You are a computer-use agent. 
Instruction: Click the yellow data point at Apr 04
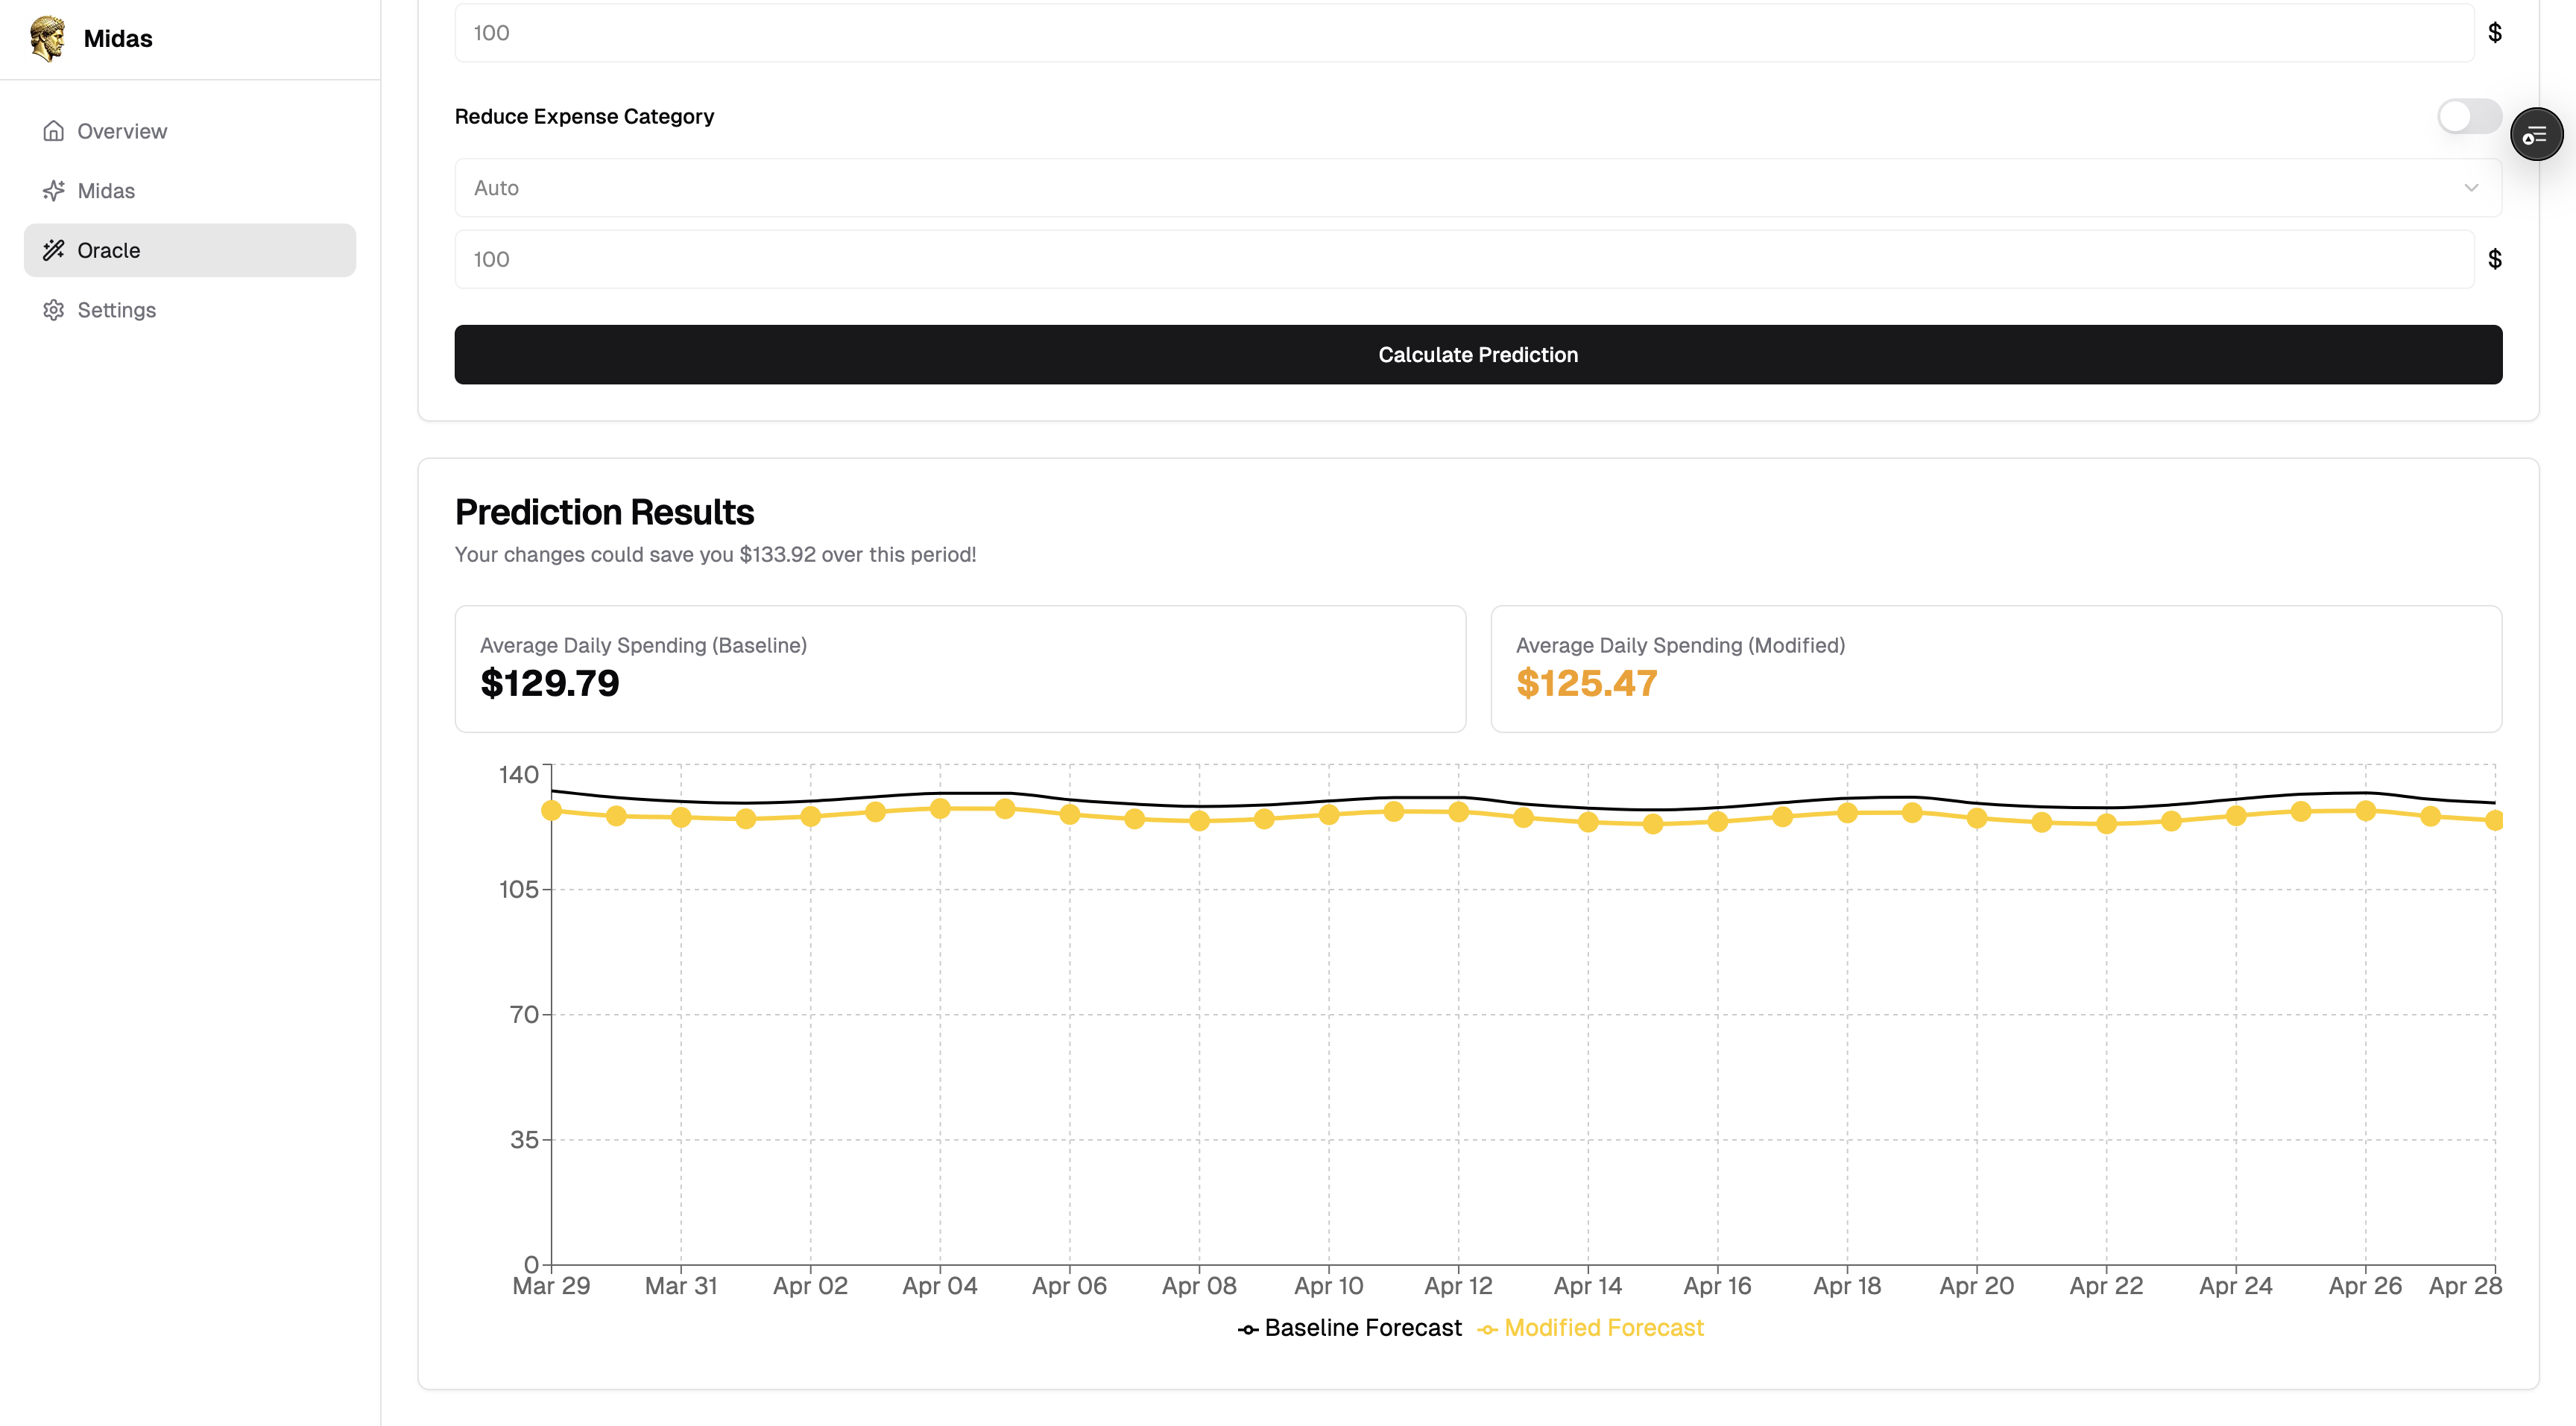[x=940, y=808]
